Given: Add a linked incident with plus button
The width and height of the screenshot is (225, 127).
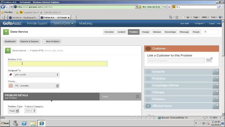Looking at the screenshot, I should coord(216,72).
